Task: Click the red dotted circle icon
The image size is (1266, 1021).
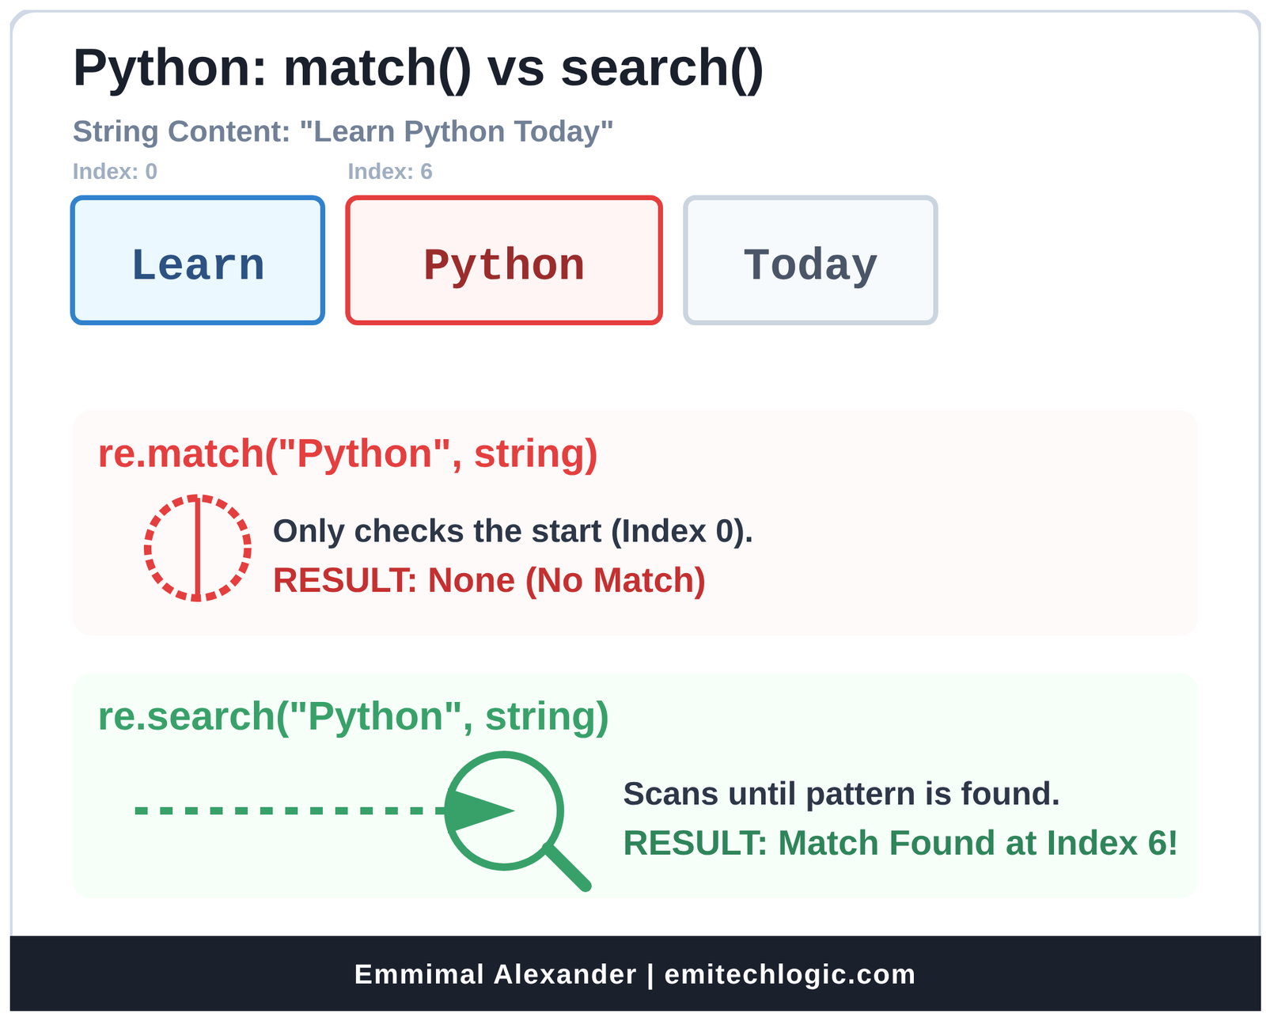Action: tap(198, 548)
